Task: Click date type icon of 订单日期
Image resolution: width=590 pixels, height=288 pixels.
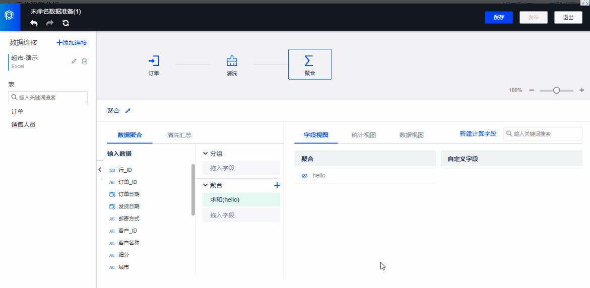Action: point(112,194)
